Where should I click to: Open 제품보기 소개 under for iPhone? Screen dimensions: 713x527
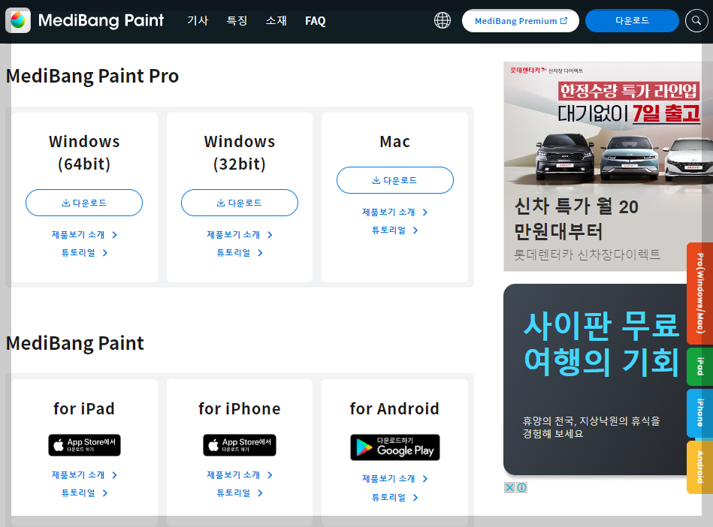(240, 474)
